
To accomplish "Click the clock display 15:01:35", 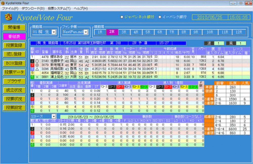I will (239, 17).
